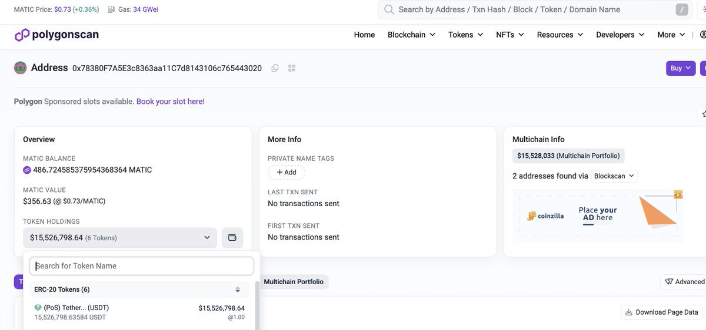Click the address blockie avatar icon

[x=20, y=68]
